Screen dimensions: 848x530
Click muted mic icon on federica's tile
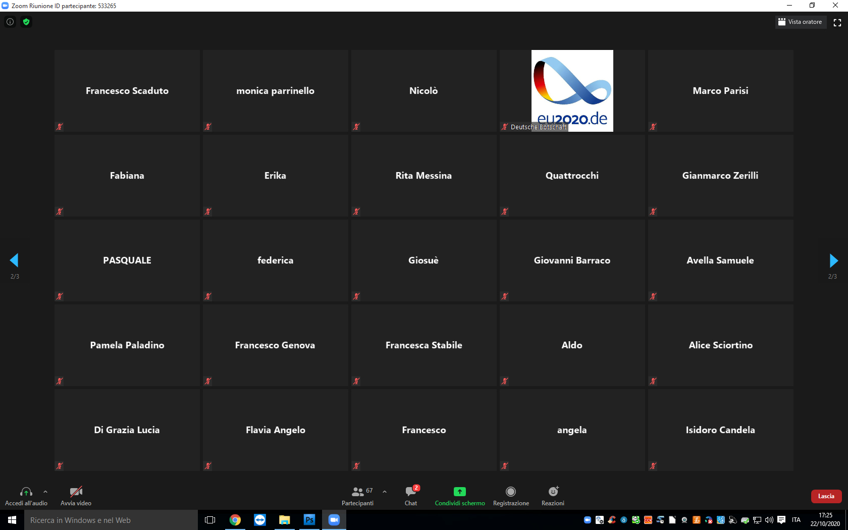point(208,296)
